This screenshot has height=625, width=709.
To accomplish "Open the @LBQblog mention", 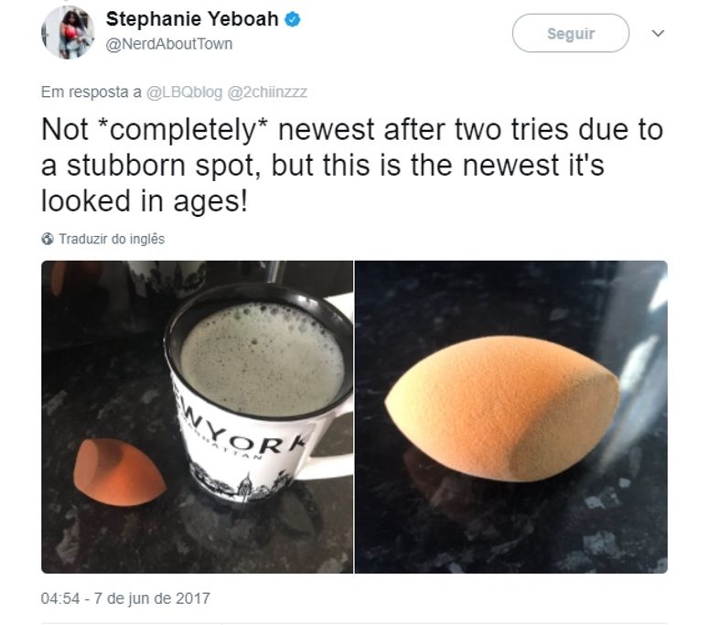I will pos(184,92).
